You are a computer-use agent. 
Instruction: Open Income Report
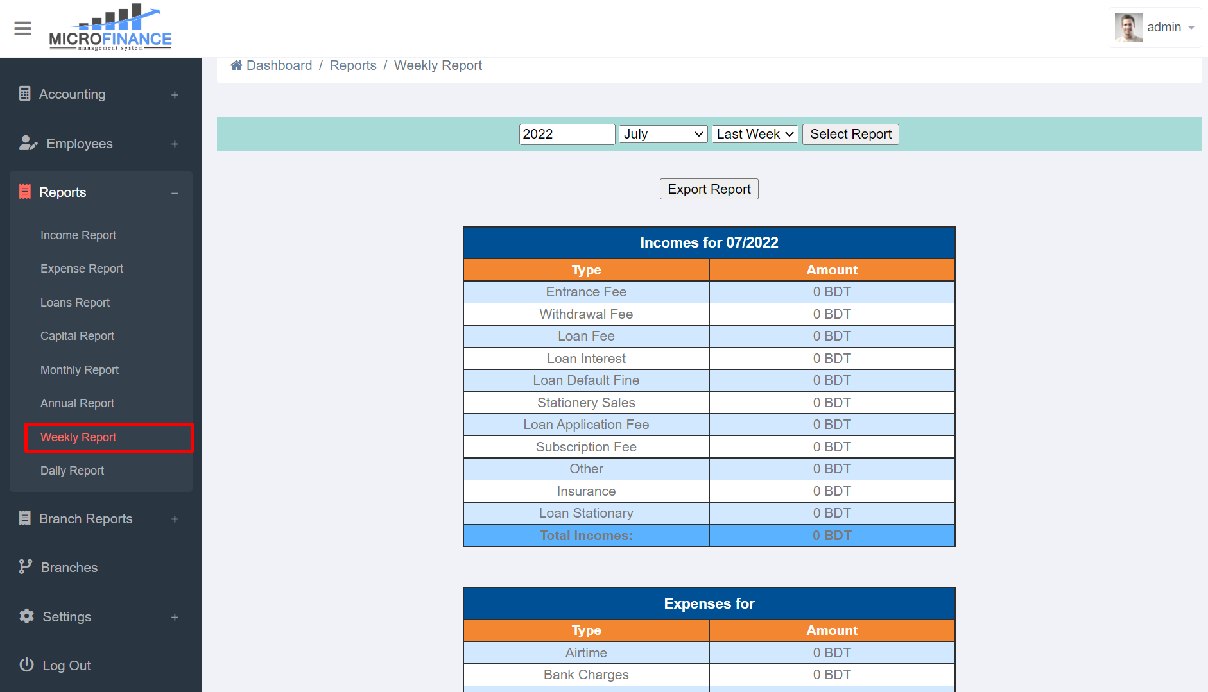78,235
